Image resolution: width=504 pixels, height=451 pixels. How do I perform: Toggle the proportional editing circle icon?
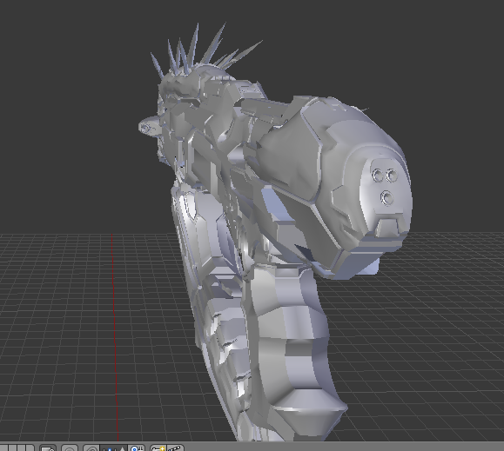coord(70,448)
